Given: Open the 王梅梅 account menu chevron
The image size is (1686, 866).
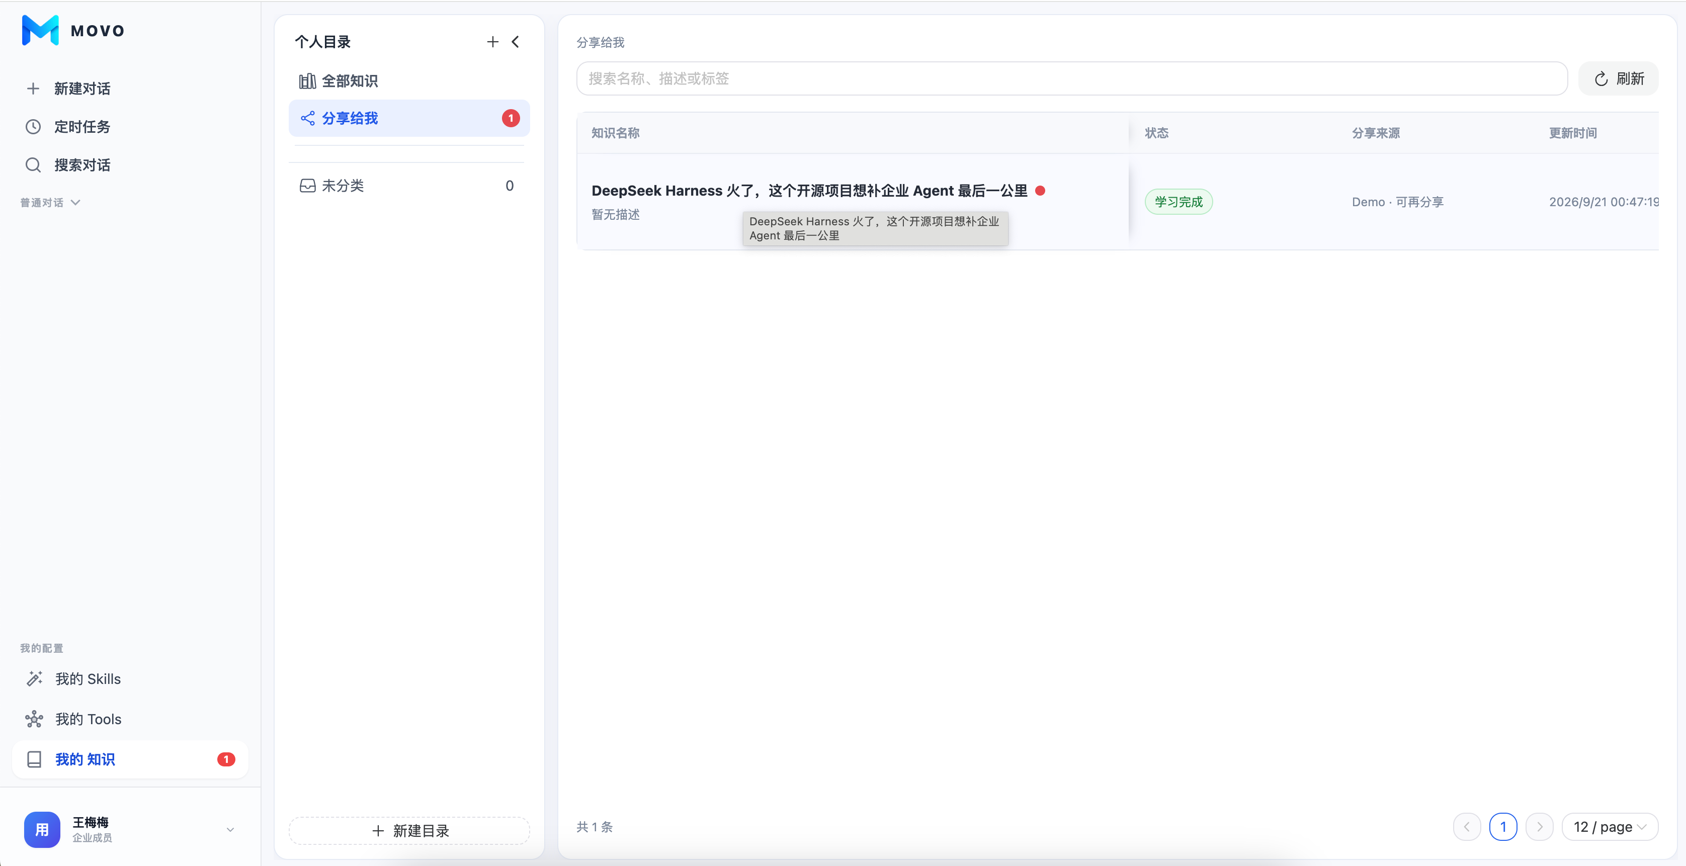Looking at the screenshot, I should [230, 829].
